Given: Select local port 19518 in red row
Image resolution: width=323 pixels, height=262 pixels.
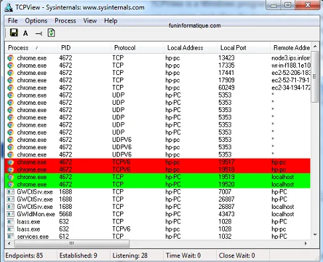Looking at the screenshot, I should click(x=226, y=170).
